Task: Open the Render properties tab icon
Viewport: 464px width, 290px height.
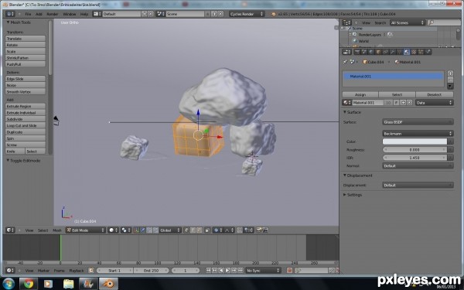Action: tap(357, 52)
